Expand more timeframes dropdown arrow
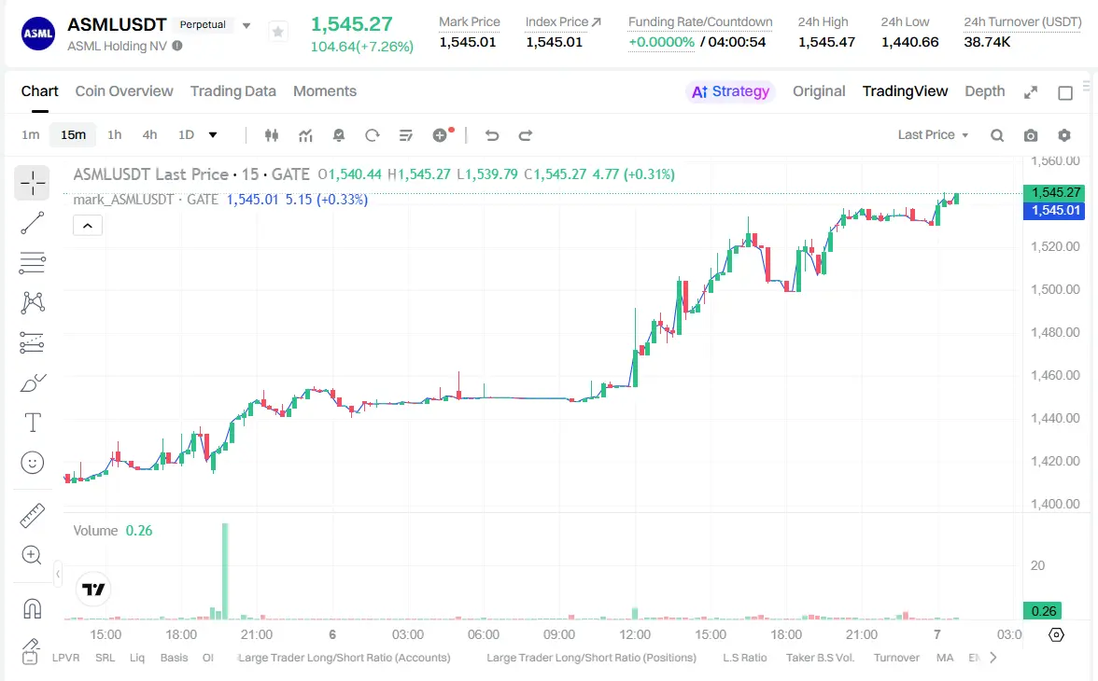 pos(213,135)
